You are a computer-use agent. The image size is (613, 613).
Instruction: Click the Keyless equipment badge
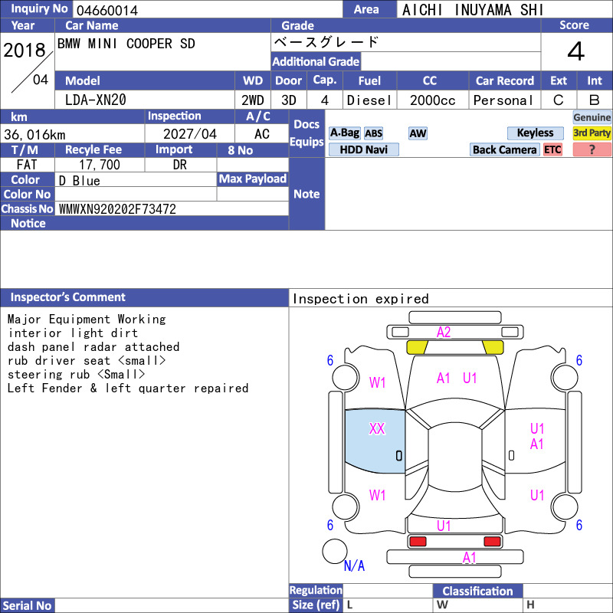pyautogui.click(x=535, y=133)
